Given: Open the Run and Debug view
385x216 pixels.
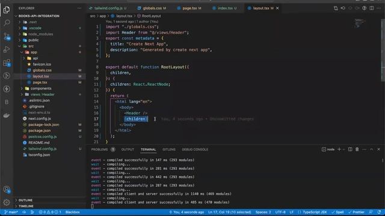Looking at the screenshot, I should click(7, 50).
